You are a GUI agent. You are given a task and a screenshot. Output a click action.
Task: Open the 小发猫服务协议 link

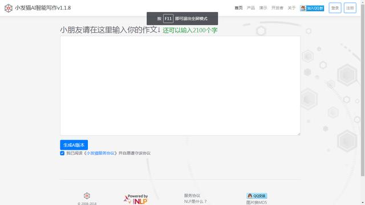click(100, 153)
